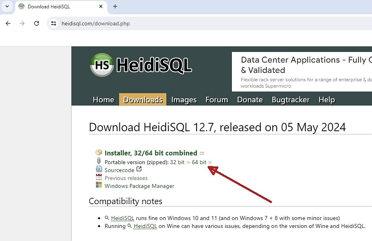Click the script icon beside Sourcecode
Image resolution: width=372 pixels, height=241 pixels.
[99, 169]
